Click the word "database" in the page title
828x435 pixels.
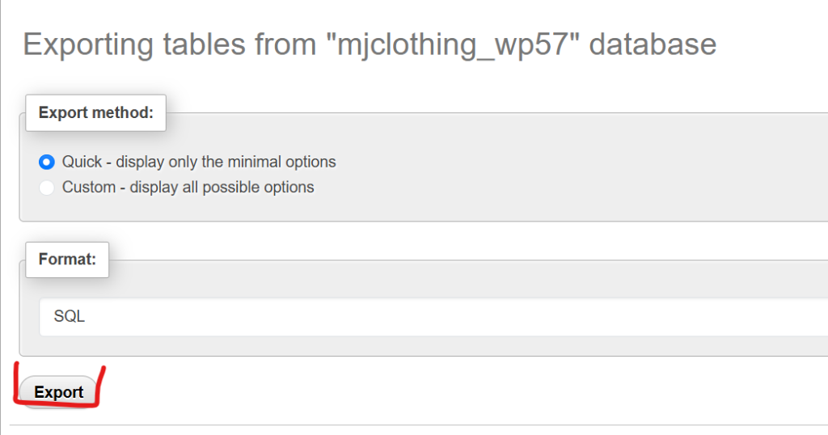pyautogui.click(x=653, y=44)
